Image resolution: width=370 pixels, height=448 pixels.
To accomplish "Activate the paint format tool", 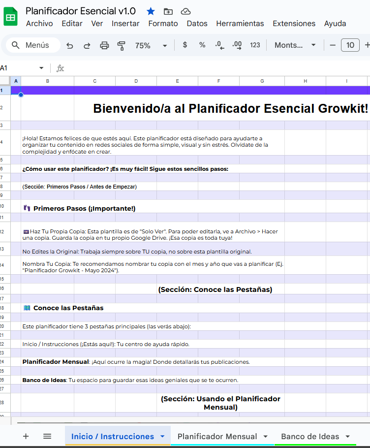I will [122, 45].
